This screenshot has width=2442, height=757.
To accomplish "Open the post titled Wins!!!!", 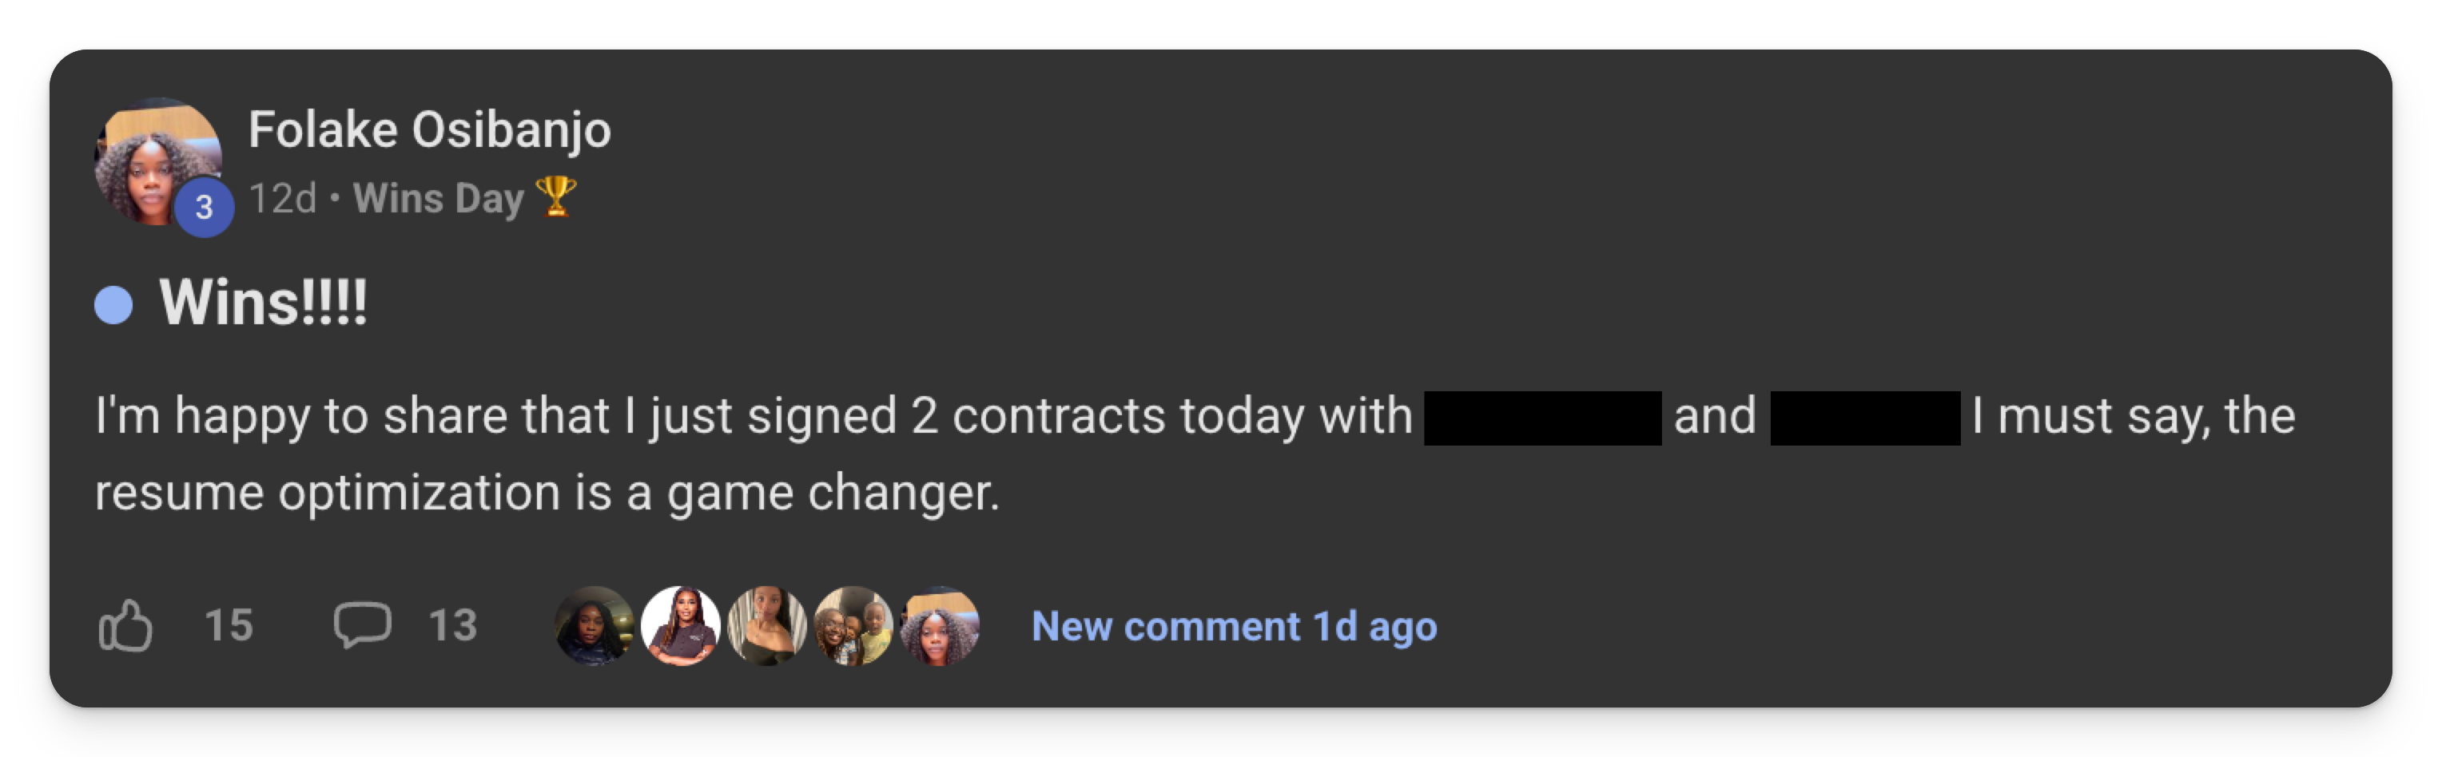I will 264,303.
